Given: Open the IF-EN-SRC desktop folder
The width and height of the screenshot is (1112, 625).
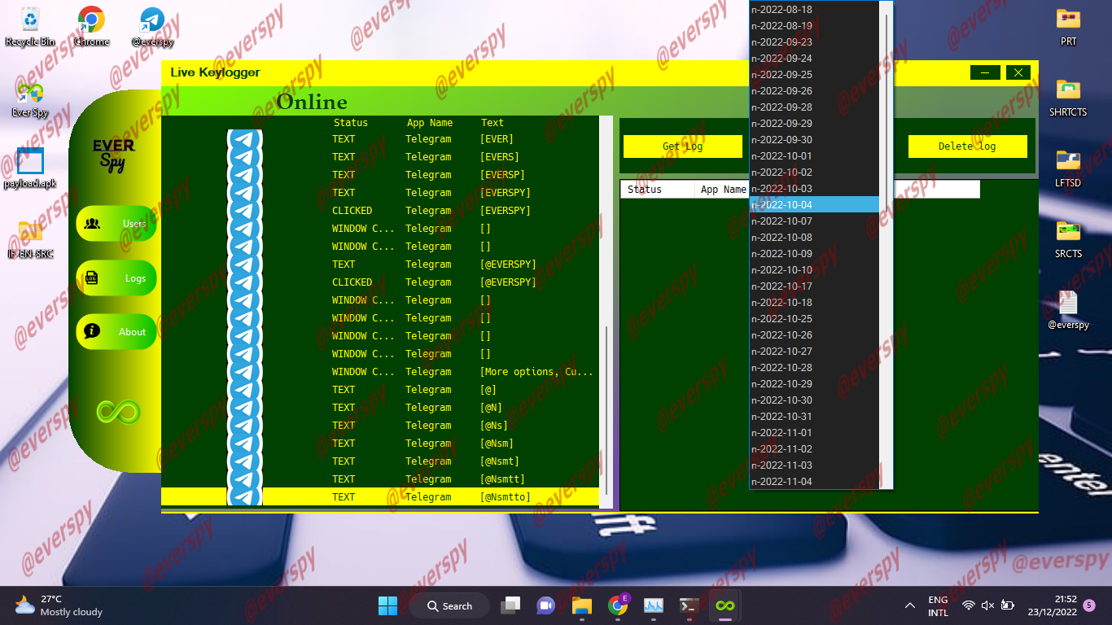Looking at the screenshot, I should pyautogui.click(x=30, y=238).
